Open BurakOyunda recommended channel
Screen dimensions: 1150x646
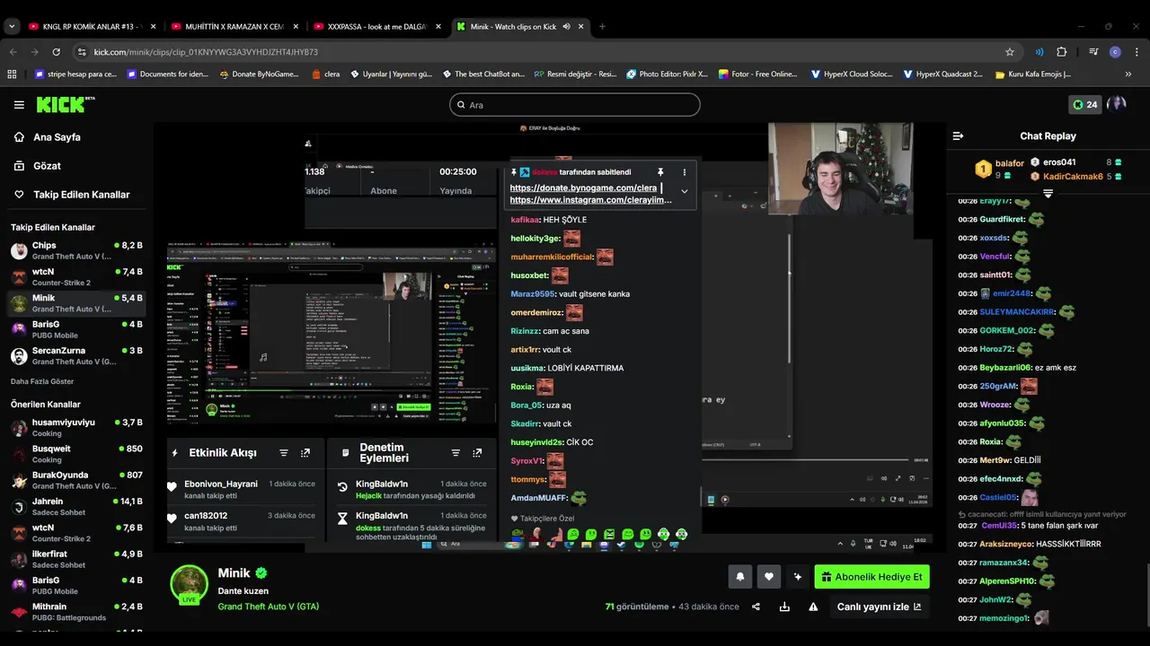coord(76,480)
